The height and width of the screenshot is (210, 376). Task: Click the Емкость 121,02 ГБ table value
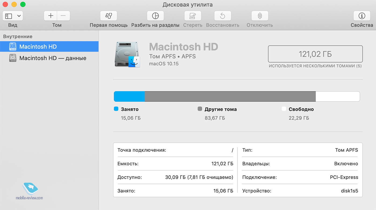[x=222, y=164]
